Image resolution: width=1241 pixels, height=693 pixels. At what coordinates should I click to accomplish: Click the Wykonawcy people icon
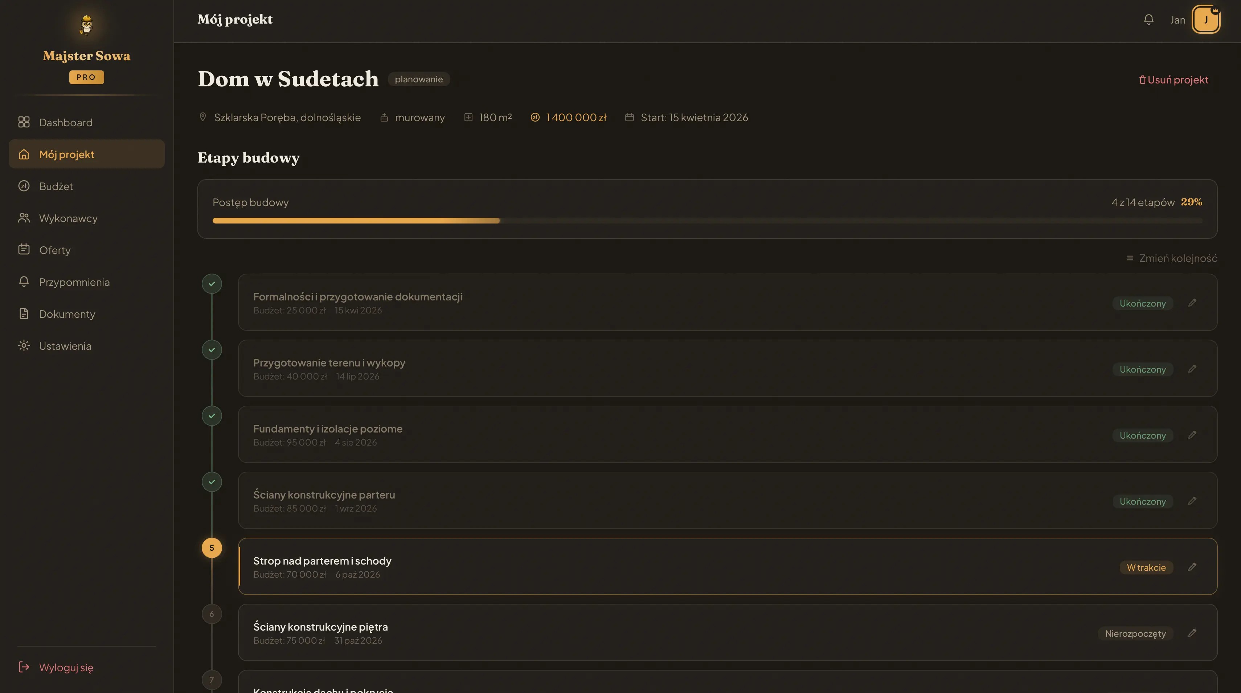(24, 218)
